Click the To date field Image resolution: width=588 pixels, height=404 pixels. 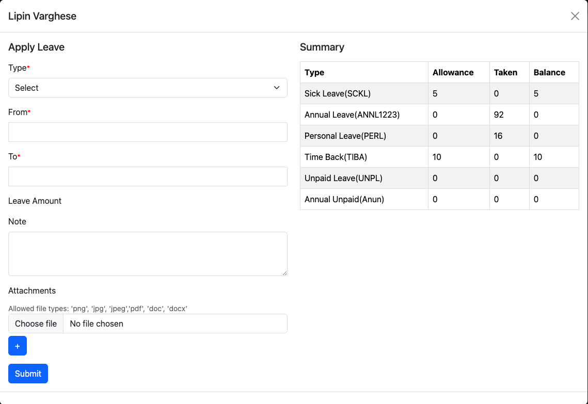point(148,176)
